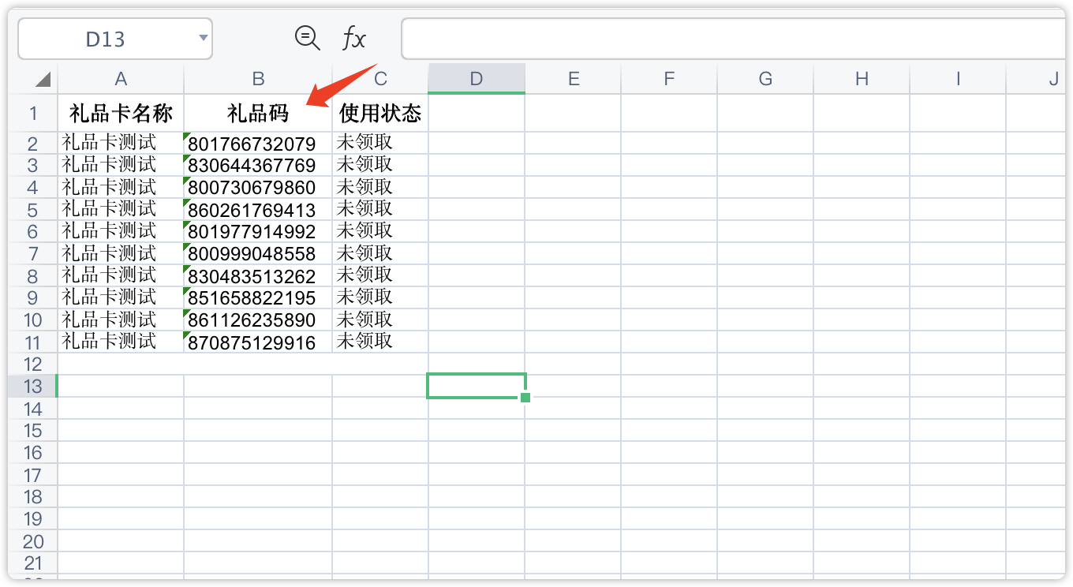Click the select-all corner triangle

coord(42,79)
